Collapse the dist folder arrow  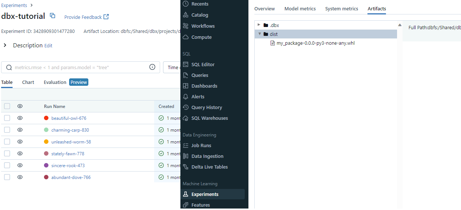coord(260,34)
